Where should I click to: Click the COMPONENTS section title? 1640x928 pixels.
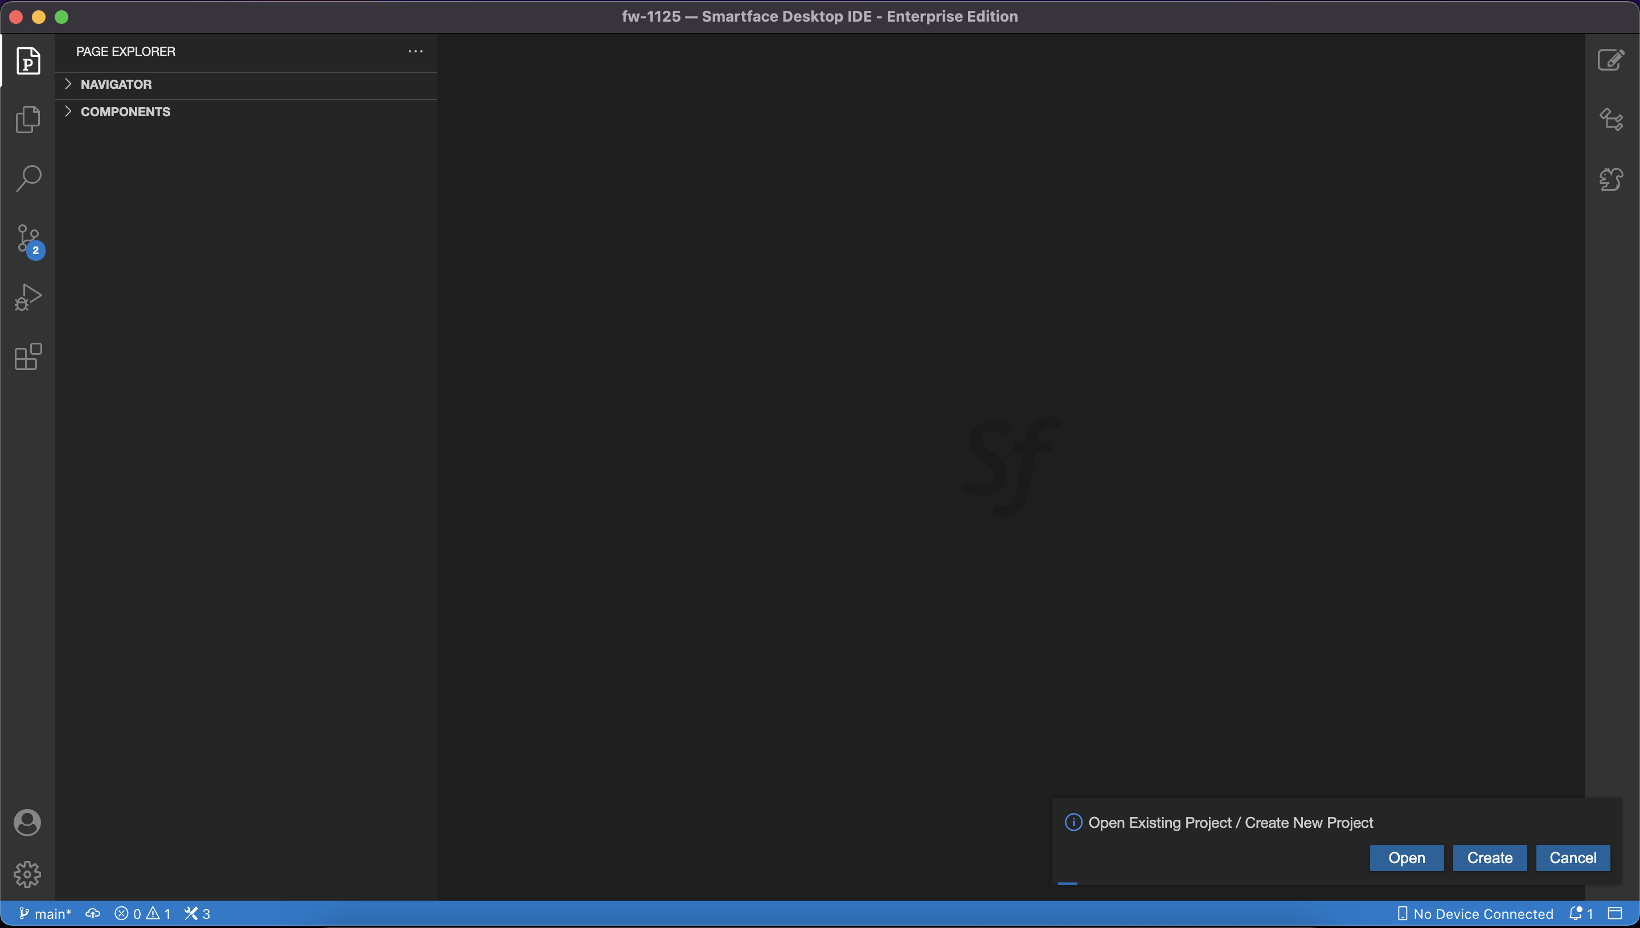pyautogui.click(x=126, y=112)
